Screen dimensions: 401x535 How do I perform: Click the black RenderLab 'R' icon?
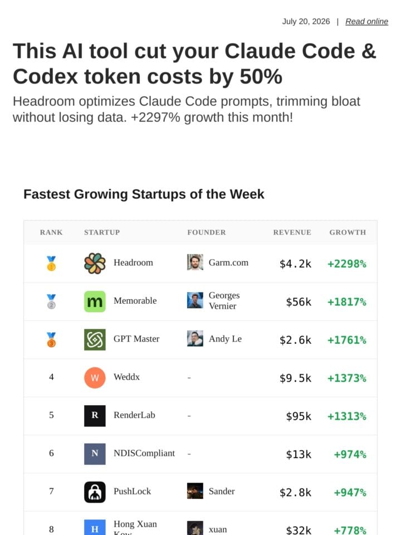click(x=95, y=416)
